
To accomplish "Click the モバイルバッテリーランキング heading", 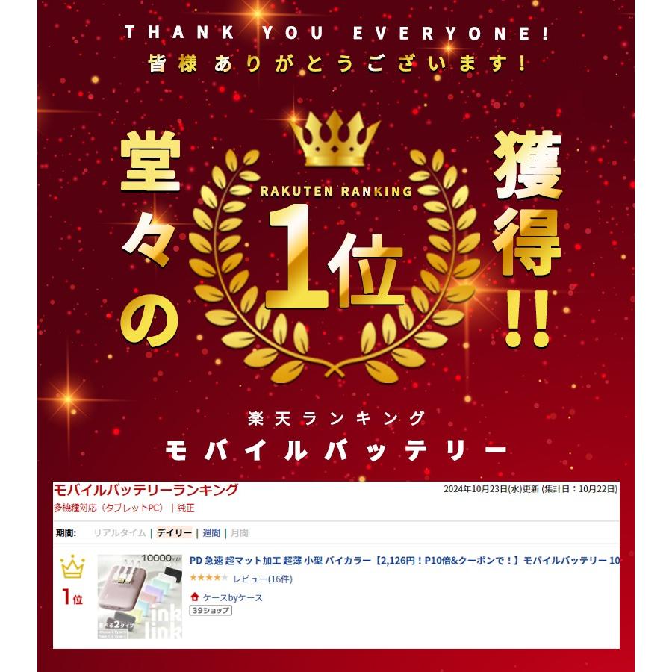I will point(146,489).
